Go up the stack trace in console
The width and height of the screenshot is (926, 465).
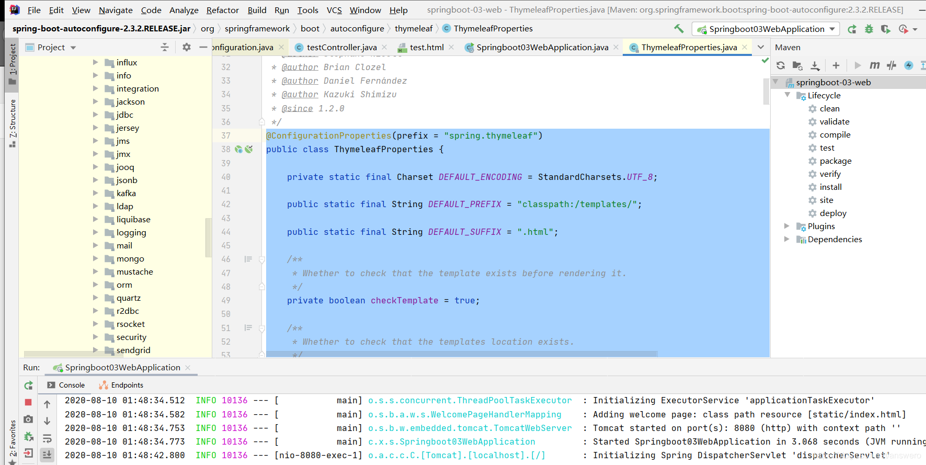pyautogui.click(x=47, y=404)
